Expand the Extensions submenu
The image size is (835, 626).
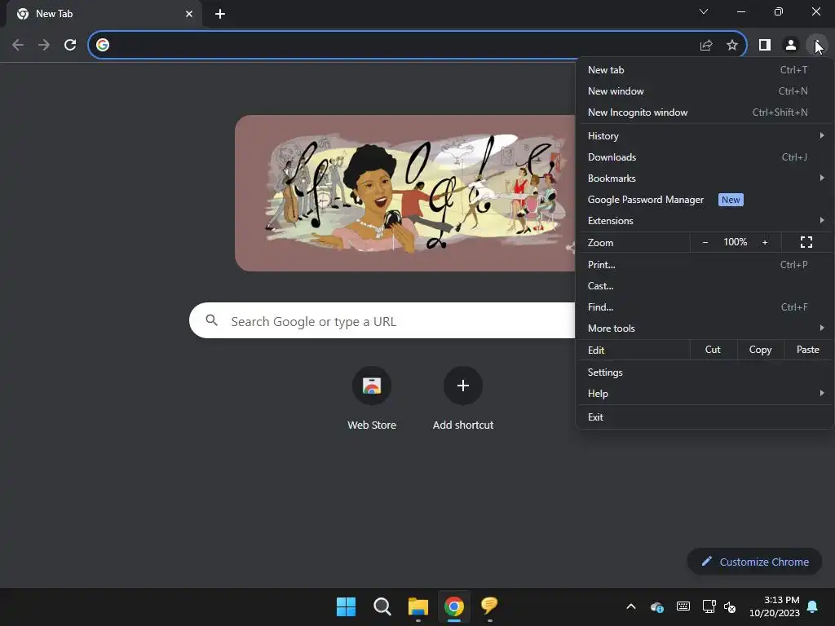click(x=705, y=220)
